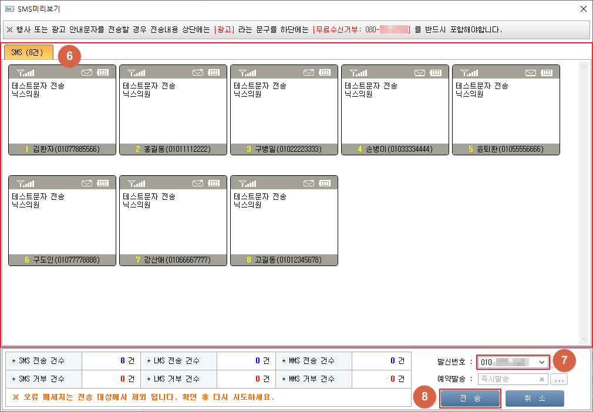
Task: Click the 예약발송 즉시발송 input field
Action: coord(508,379)
